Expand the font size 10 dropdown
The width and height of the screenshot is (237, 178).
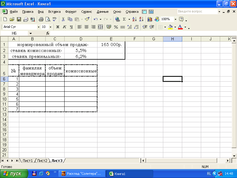[50, 27]
